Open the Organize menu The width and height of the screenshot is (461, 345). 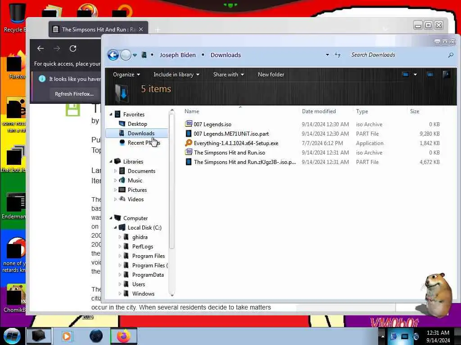click(127, 75)
